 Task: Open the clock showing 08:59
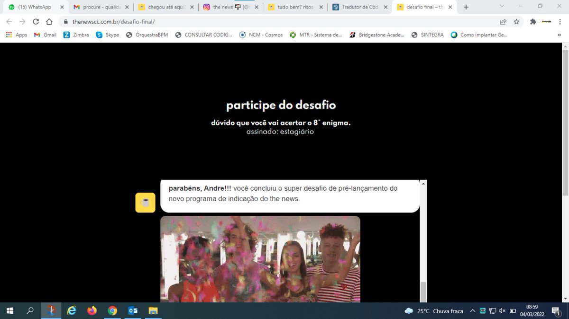[x=532, y=310]
